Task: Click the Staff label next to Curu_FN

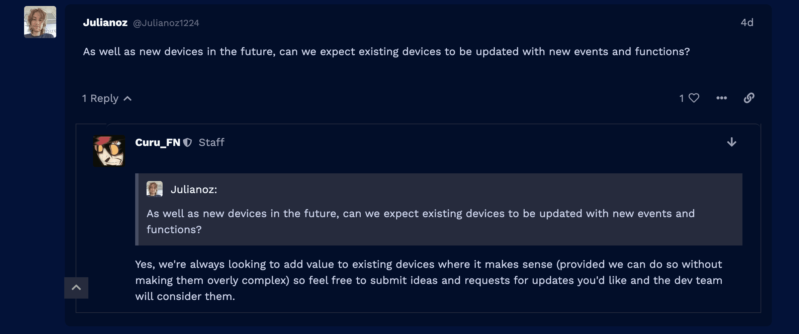Action: coord(211,142)
